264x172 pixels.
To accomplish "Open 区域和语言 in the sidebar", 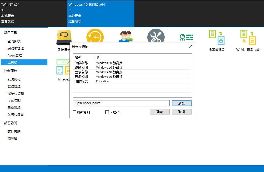I will (16, 114).
